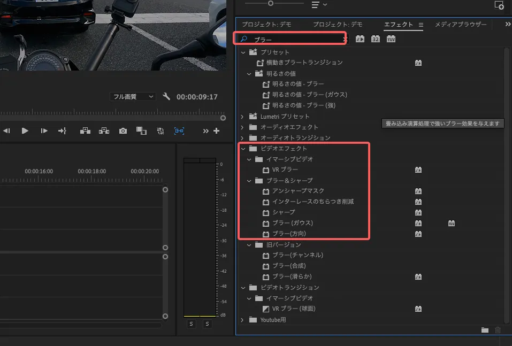Click the 32-bit color effects filter icon
The image size is (512, 346).
[376, 39]
